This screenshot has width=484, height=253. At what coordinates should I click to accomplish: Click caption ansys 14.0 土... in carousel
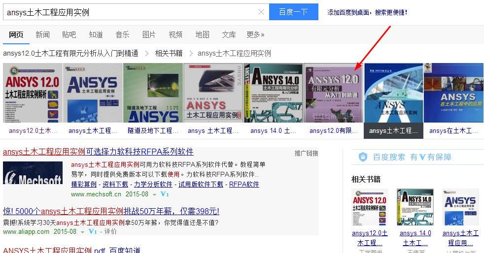click(x=273, y=130)
